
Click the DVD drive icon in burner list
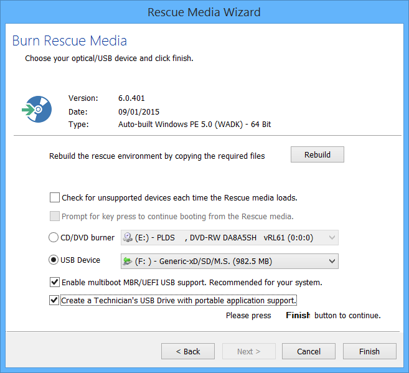point(128,237)
